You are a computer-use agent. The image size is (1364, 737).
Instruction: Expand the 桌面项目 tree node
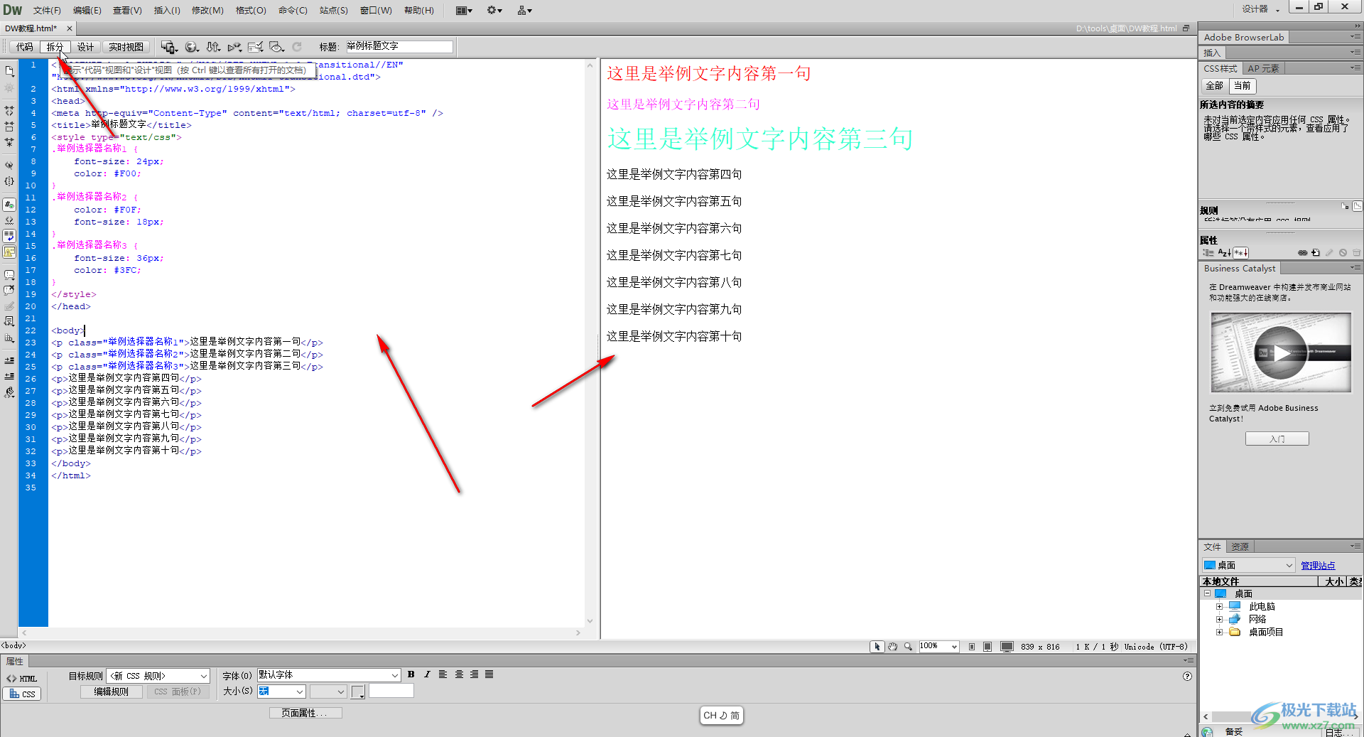[1219, 633]
